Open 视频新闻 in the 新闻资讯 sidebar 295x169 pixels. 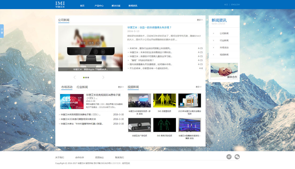pyautogui.click(x=224, y=55)
